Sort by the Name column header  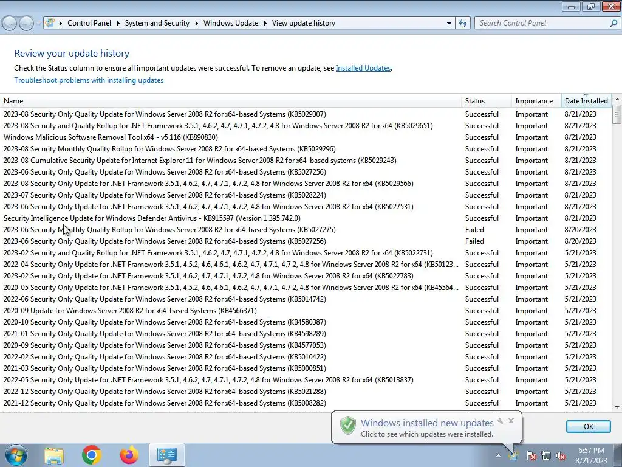230,101
